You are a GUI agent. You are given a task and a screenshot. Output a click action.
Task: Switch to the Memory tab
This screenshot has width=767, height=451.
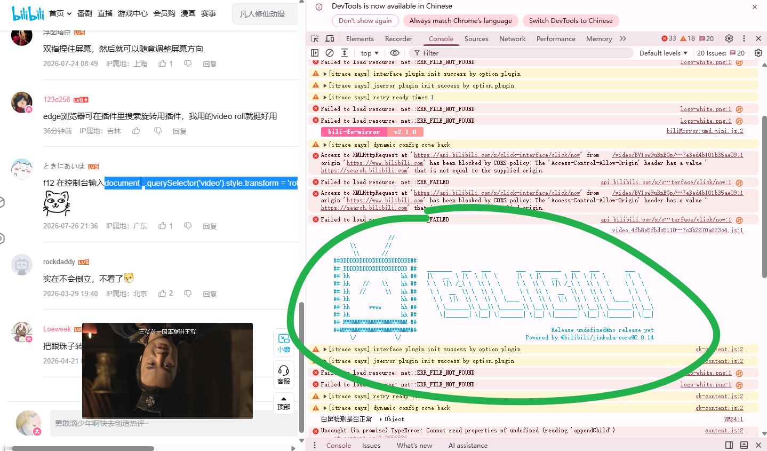click(x=599, y=38)
